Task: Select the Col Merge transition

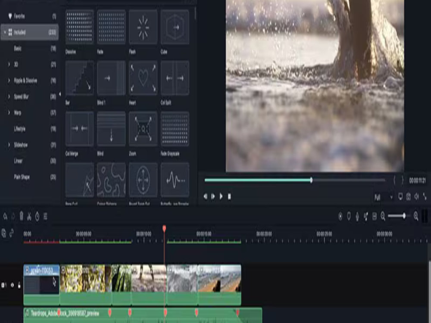Action: [x=79, y=129]
